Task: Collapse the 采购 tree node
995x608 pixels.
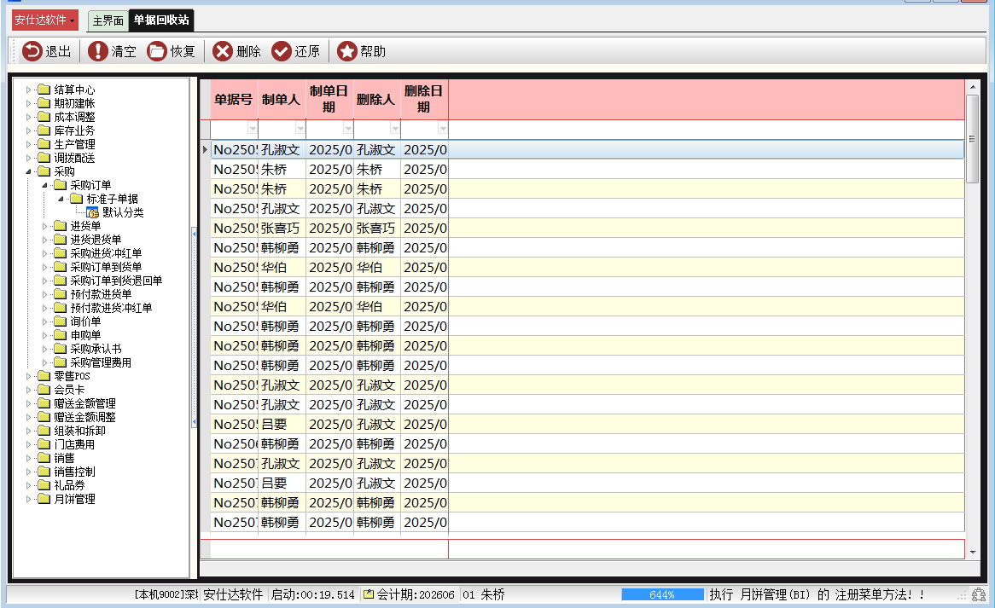Action: pyautogui.click(x=28, y=171)
